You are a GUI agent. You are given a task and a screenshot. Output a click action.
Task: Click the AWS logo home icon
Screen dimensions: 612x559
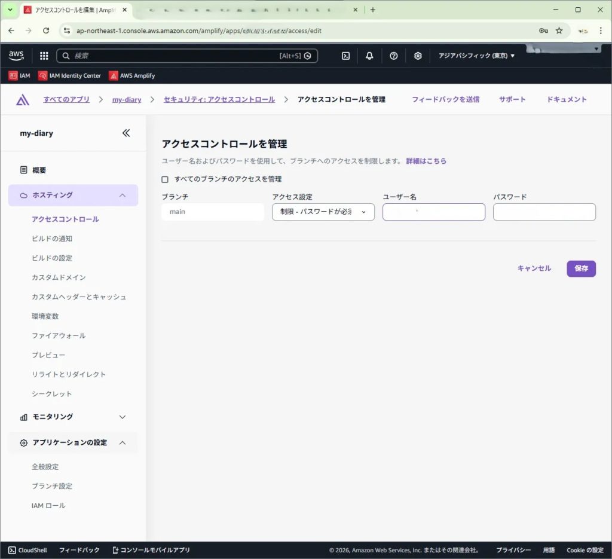(x=16, y=56)
